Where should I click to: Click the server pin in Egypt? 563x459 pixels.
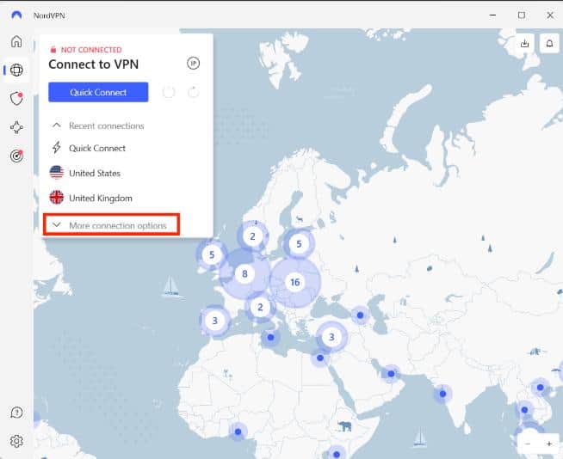[320, 358]
